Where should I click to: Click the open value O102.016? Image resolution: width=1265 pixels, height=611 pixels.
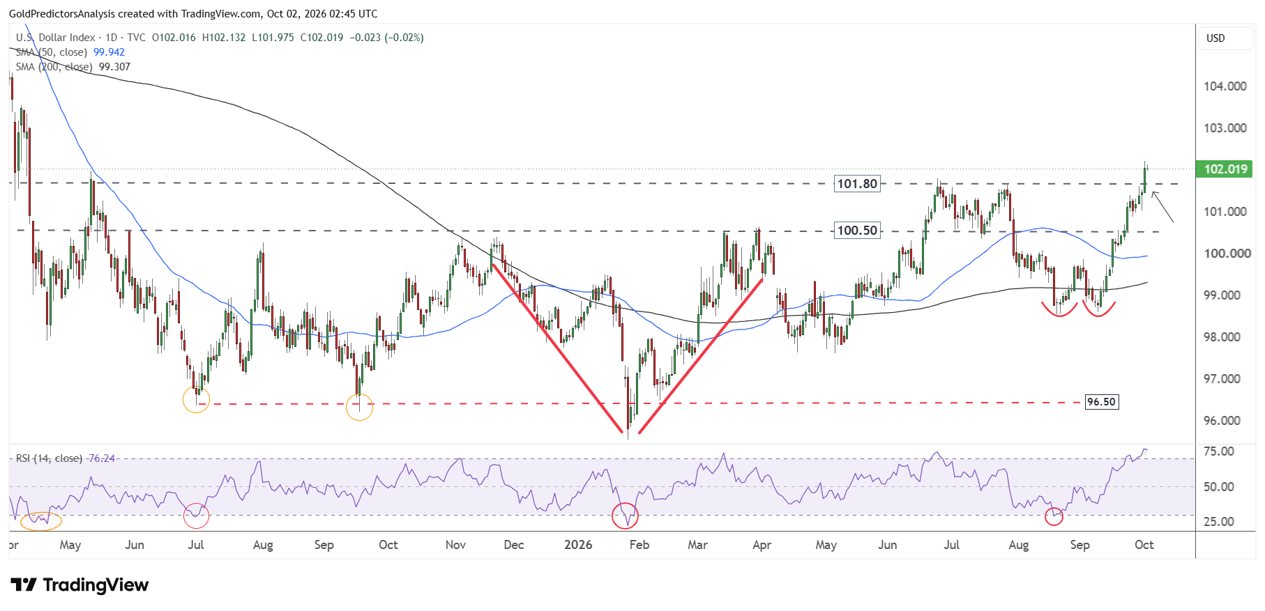coord(174,38)
